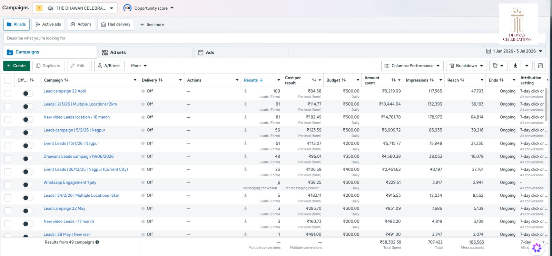Open Actions column options arrow
Viewport: 552px width, 256px height.
point(237,80)
